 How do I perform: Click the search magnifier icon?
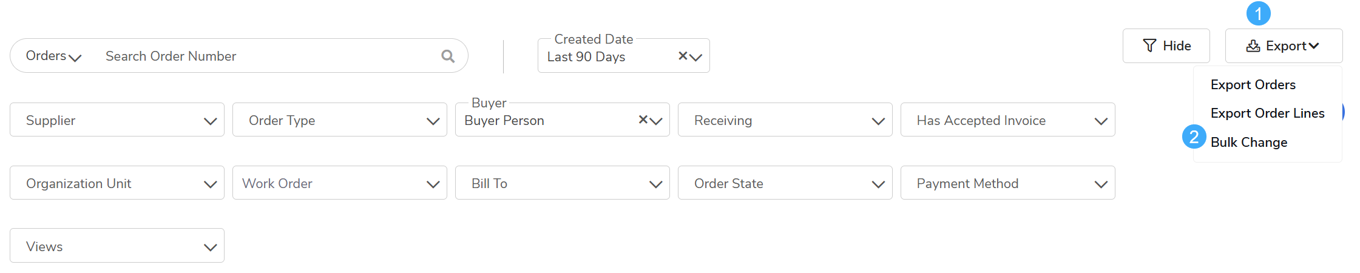pos(448,56)
